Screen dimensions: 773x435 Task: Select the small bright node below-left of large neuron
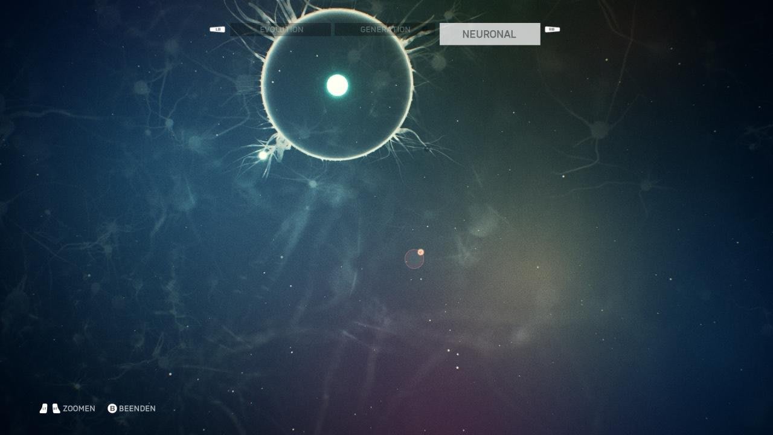(x=263, y=155)
